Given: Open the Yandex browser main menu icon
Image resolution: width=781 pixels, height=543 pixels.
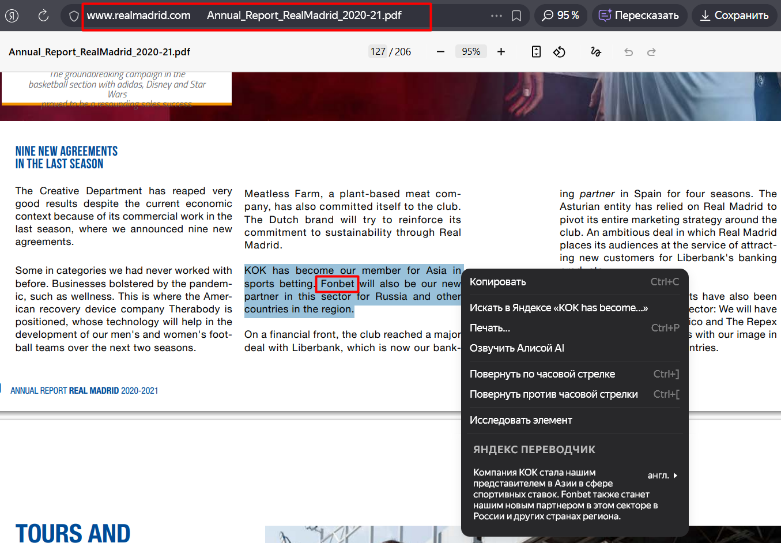Looking at the screenshot, I should 12,16.
